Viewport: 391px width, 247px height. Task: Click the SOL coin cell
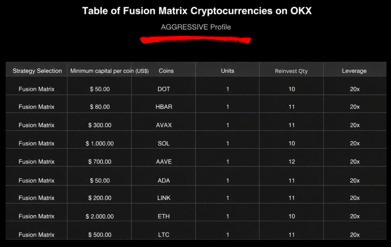coord(164,144)
